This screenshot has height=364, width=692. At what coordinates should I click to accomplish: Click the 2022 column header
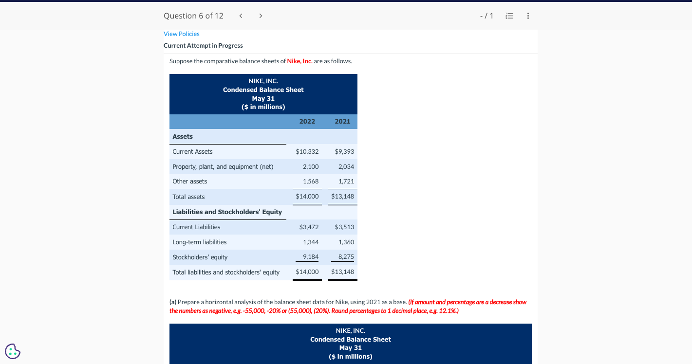(307, 121)
